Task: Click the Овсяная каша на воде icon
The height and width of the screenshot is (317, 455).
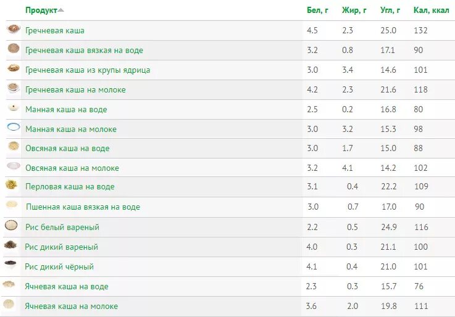Action: point(14,146)
